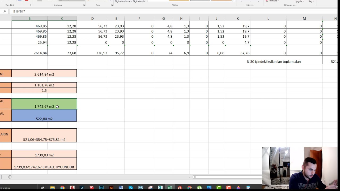Open AutoCAD from the taskbar

[x=72, y=188]
